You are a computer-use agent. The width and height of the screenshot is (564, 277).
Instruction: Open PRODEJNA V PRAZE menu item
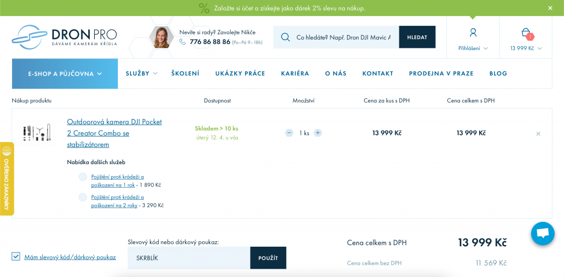pos(441,73)
